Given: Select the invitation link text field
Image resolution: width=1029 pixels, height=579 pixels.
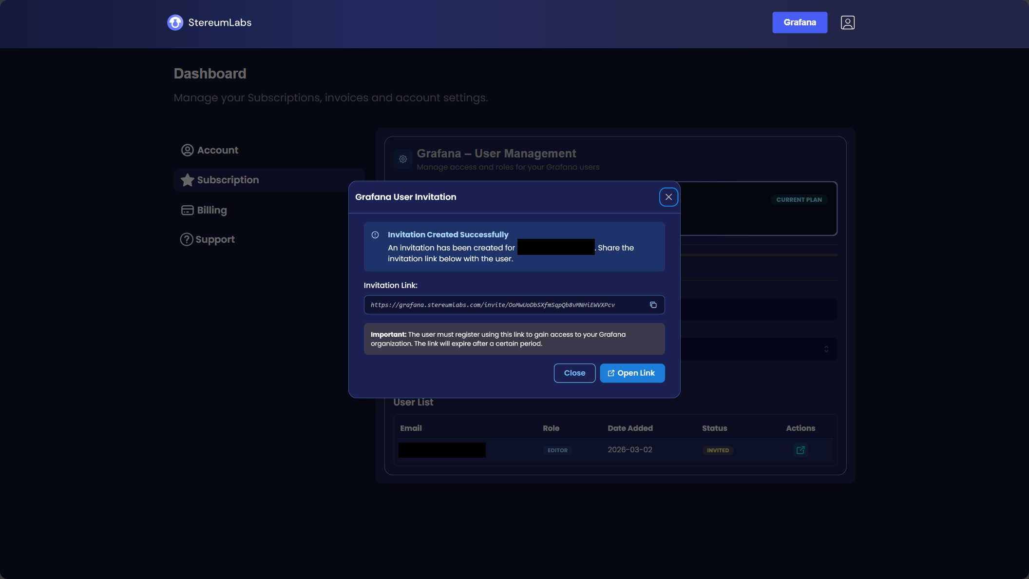Looking at the screenshot, I should coord(514,305).
